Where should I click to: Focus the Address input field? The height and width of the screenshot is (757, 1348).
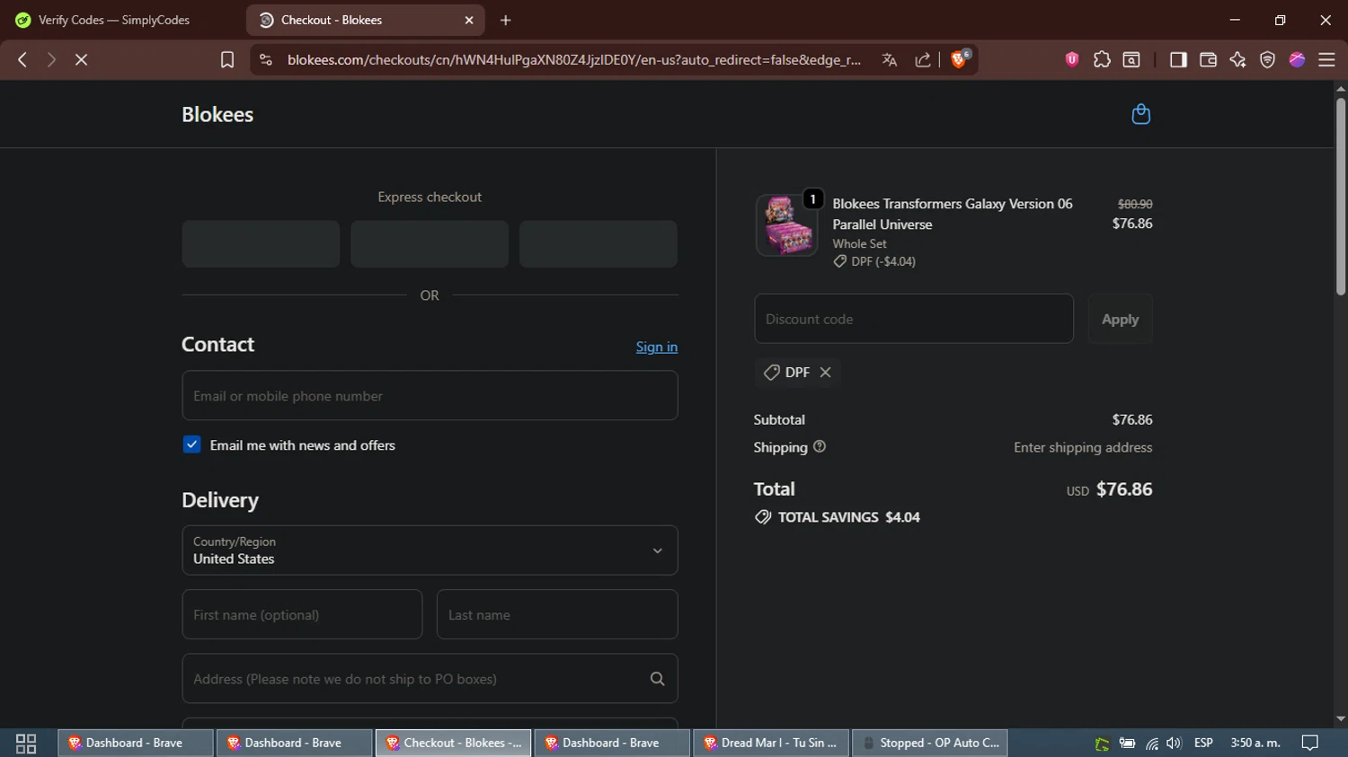tap(430, 679)
